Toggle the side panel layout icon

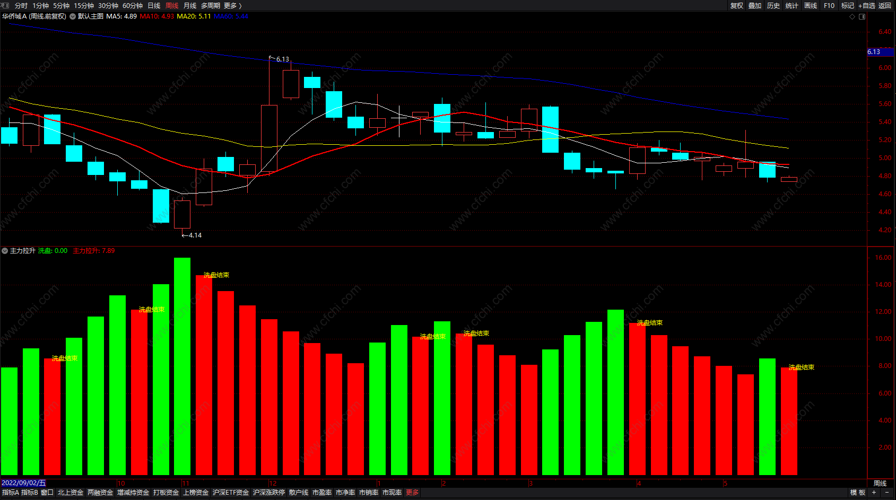pyautogui.click(x=862, y=16)
